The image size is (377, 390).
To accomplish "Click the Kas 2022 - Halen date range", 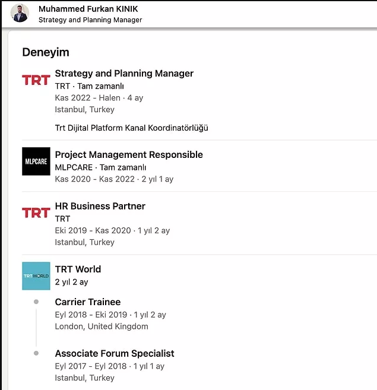I will [x=87, y=97].
